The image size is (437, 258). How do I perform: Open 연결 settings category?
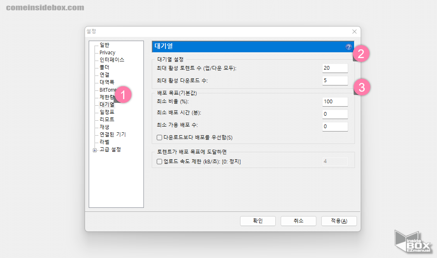pos(104,75)
